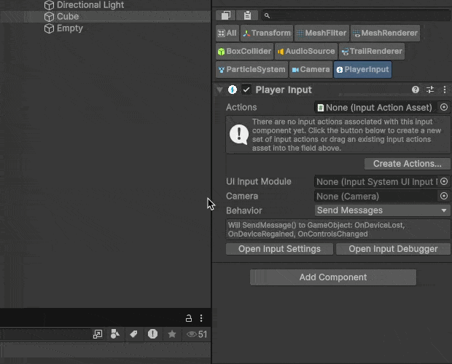Toggle the project panel lock icon
The width and height of the screenshot is (452, 364).
click(189, 318)
